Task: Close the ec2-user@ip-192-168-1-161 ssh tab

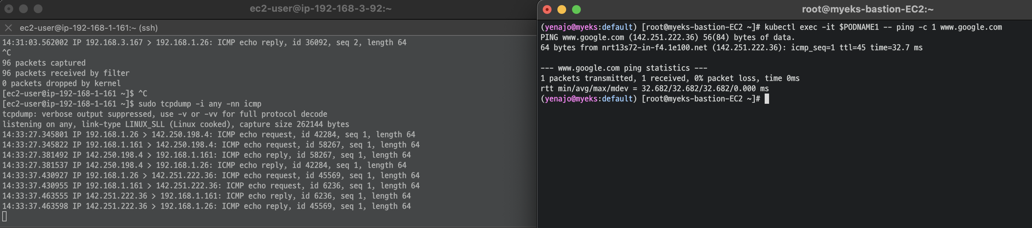Action: (x=8, y=28)
